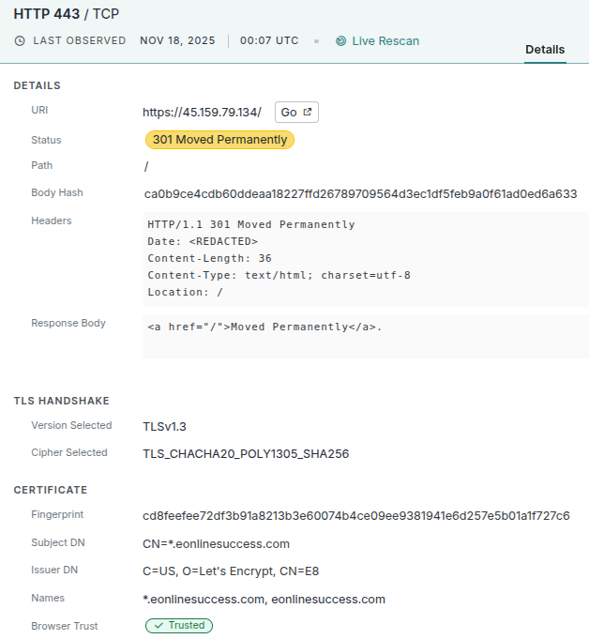Click the Live Rescan radar icon
The image size is (589, 639).
(341, 41)
